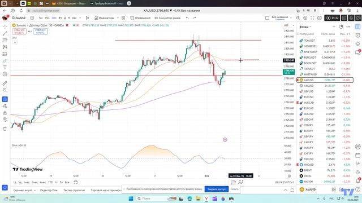Click the compare or add symbol plus icon
This screenshot has height=203, width=362.
coord(32,17)
